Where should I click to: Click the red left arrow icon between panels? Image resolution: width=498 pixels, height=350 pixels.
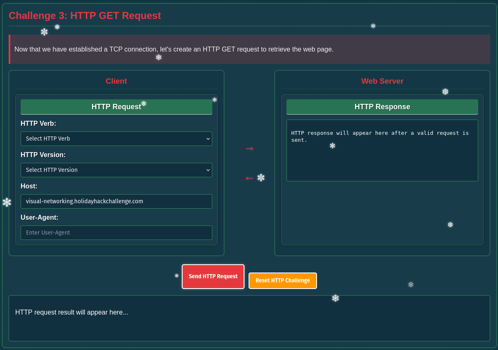pyautogui.click(x=249, y=178)
